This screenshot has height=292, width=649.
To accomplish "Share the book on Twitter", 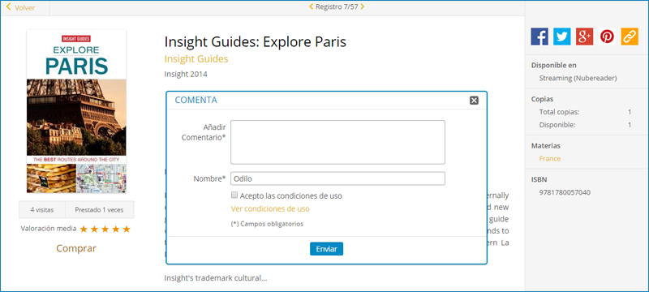I will point(561,36).
